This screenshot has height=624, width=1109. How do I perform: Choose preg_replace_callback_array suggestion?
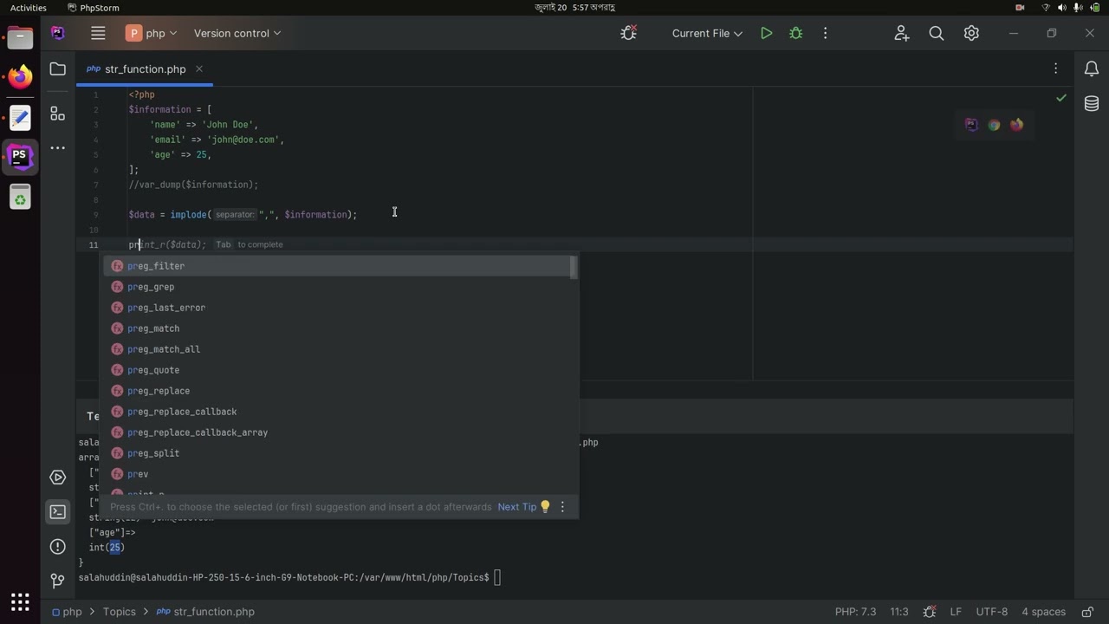click(x=336, y=432)
